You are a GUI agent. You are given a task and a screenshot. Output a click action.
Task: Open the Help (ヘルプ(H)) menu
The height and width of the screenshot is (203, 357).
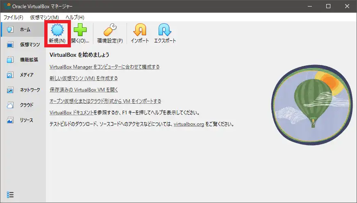click(75, 17)
